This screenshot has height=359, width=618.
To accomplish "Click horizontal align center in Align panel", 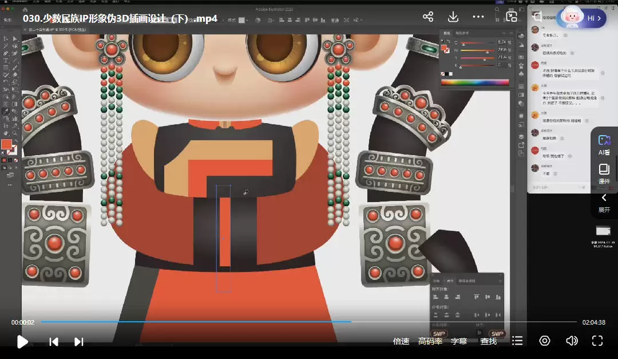I will coord(446,297).
